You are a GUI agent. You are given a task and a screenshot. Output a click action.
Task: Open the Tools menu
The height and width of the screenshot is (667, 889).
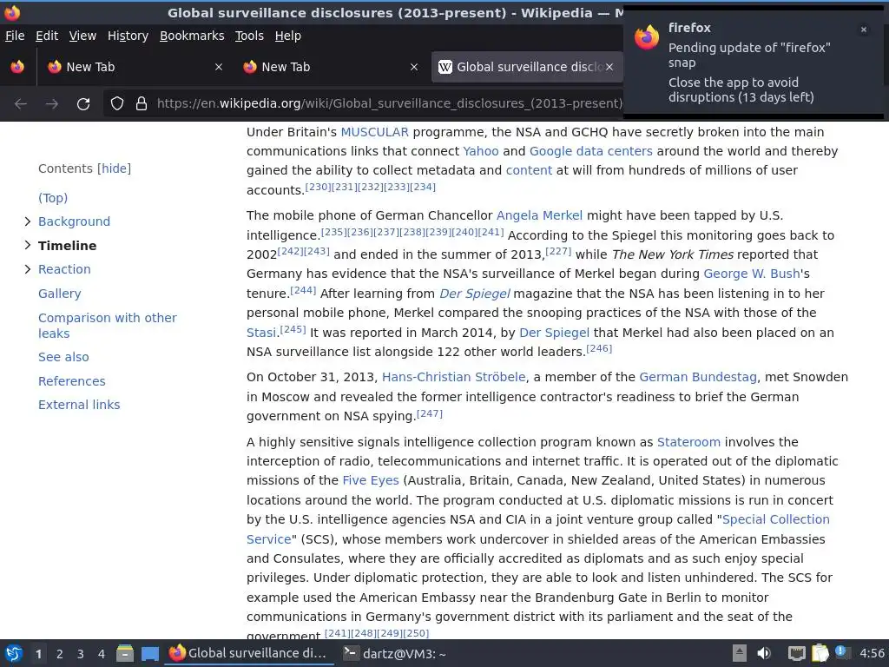tap(249, 36)
